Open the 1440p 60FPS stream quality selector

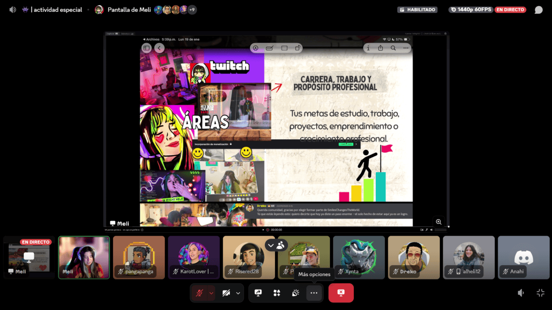[471, 10]
